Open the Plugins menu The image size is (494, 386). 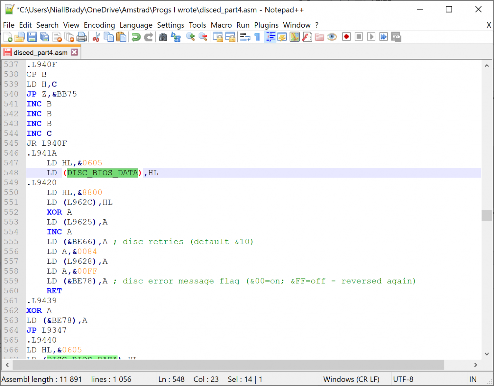click(x=266, y=25)
